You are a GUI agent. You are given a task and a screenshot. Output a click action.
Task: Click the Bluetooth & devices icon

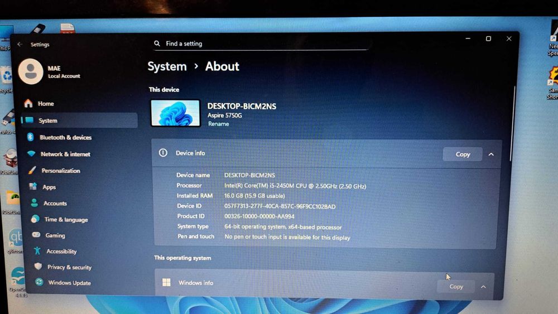[x=30, y=137]
